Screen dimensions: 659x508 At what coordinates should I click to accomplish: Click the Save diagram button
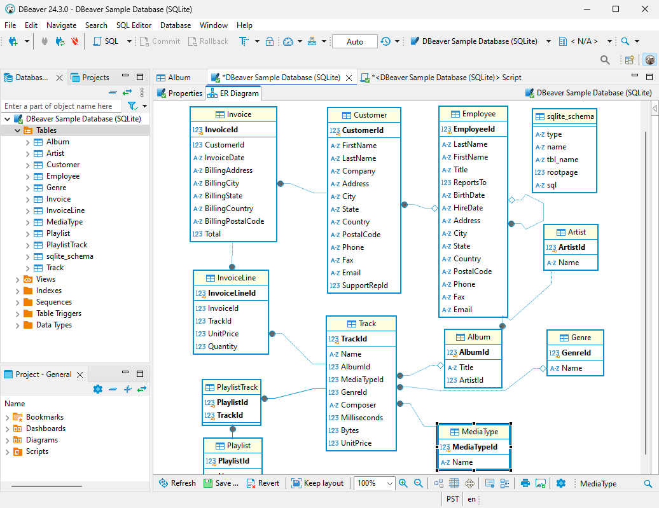coord(221,483)
